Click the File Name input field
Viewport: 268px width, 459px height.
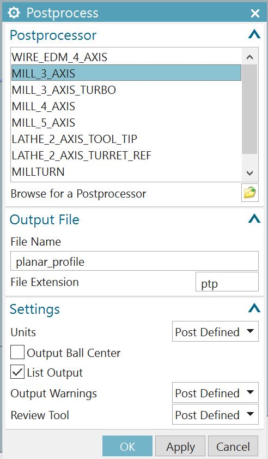(x=135, y=261)
